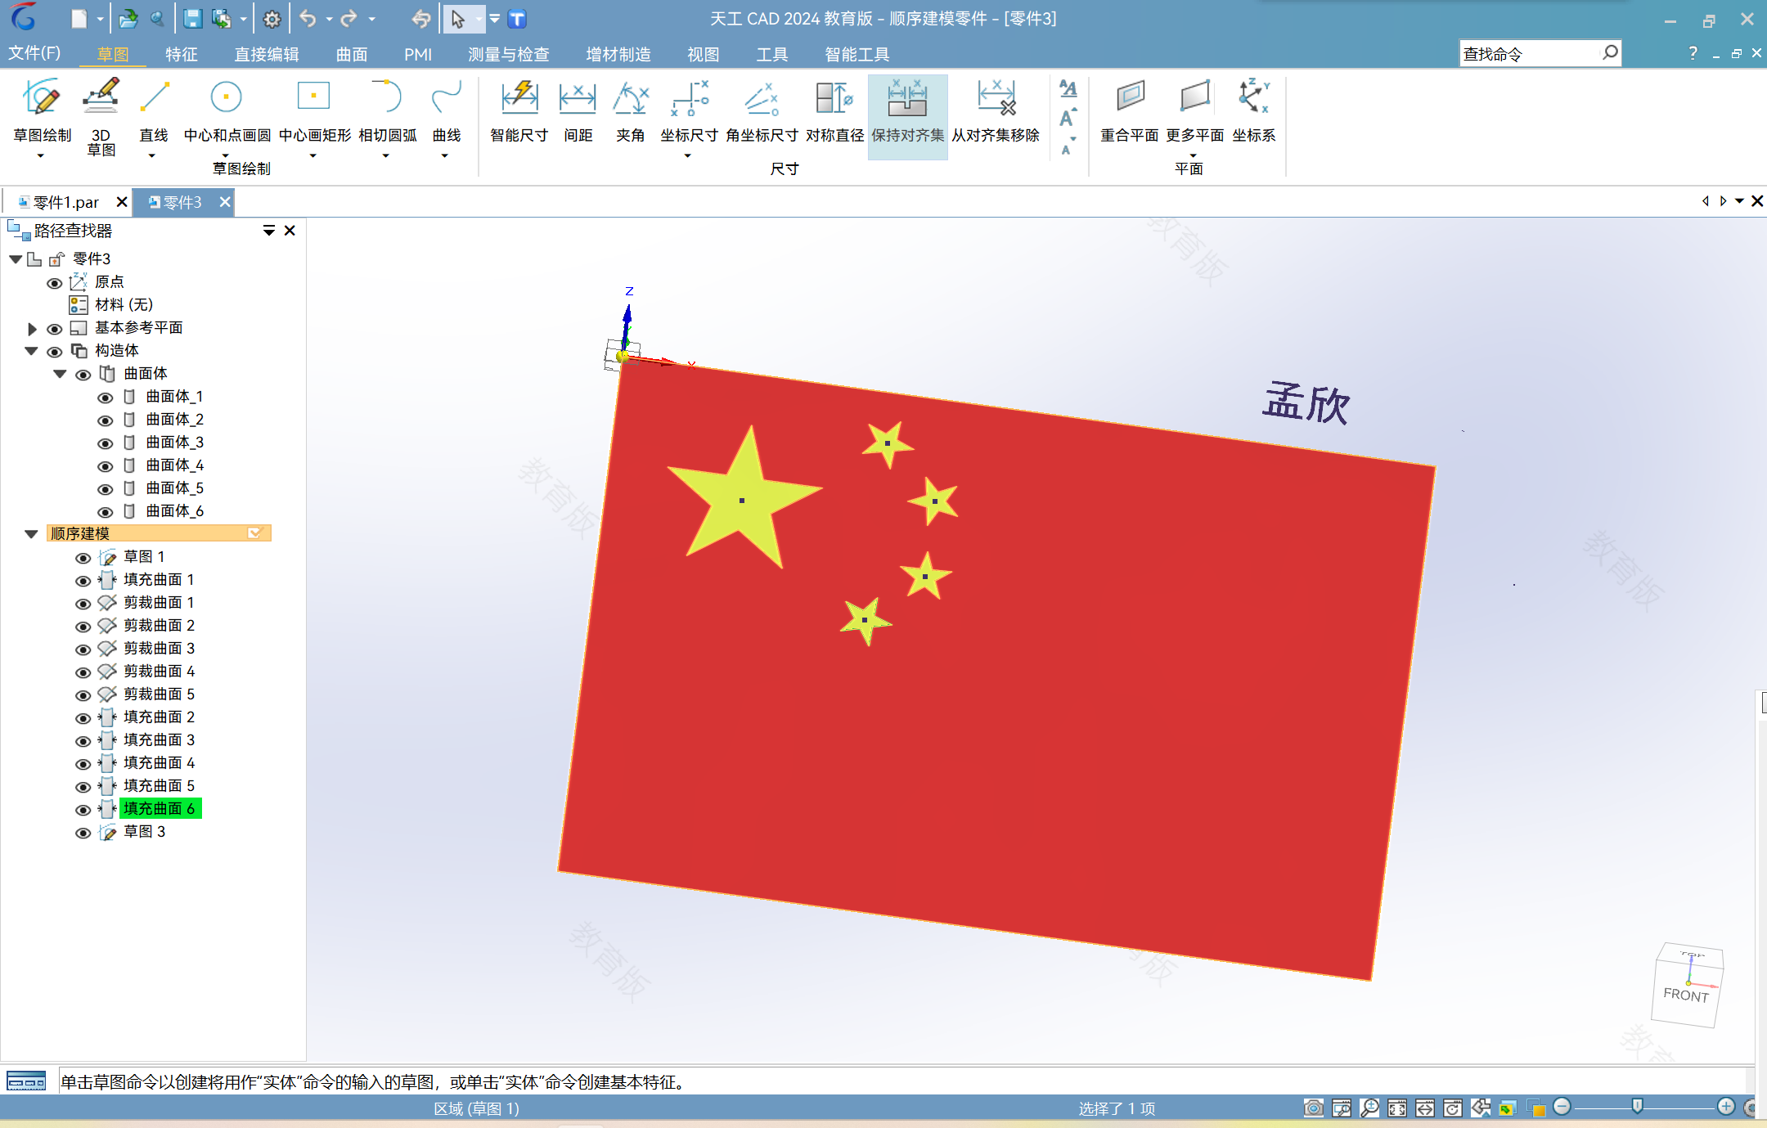Select the 相切圆弧 arc tool

[x=387, y=110]
